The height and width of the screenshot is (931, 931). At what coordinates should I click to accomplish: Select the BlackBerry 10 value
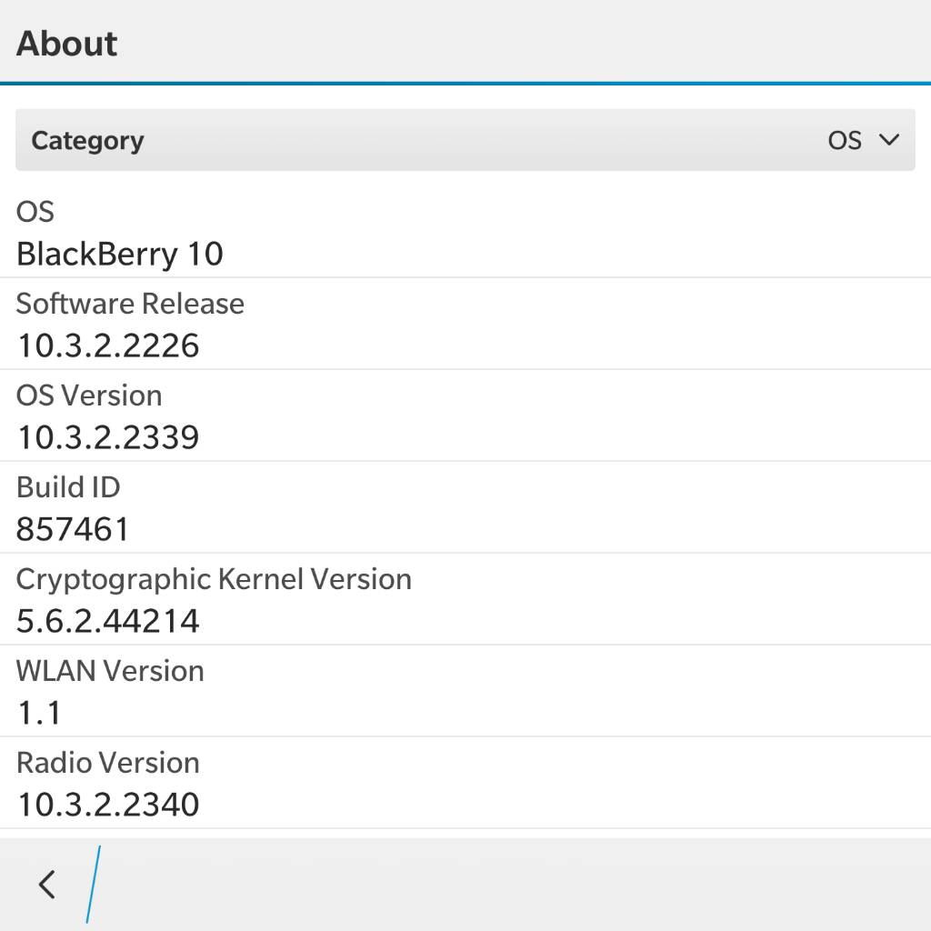pos(120,254)
